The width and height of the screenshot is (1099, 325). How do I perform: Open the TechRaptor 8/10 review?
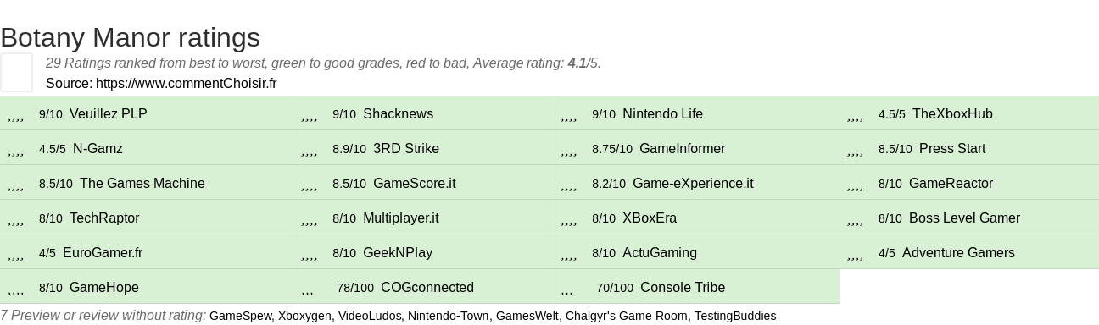click(104, 218)
